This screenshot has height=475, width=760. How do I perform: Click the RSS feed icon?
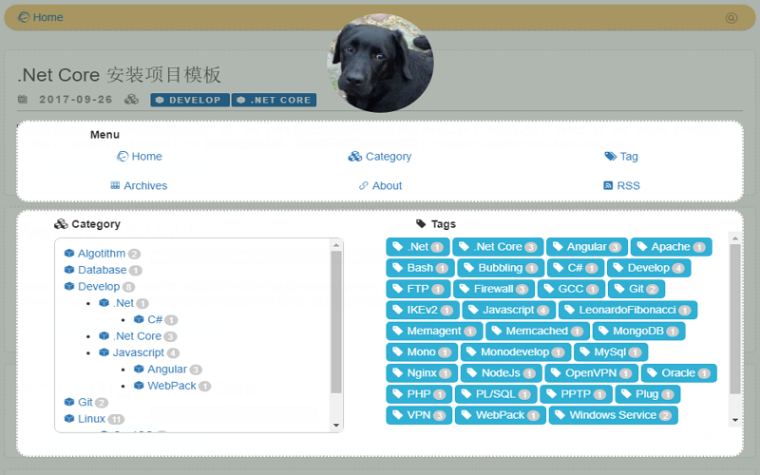[608, 186]
